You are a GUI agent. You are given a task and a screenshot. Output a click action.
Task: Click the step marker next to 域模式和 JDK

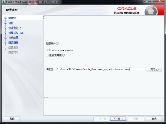click(x=5, y=33)
